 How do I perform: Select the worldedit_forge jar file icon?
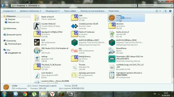tap(112, 67)
